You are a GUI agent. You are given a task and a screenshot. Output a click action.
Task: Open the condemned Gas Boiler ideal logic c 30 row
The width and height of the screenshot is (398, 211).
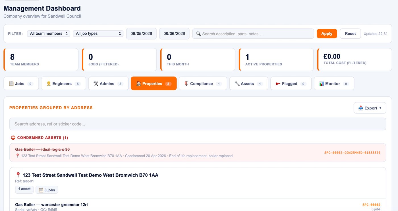click(198, 153)
